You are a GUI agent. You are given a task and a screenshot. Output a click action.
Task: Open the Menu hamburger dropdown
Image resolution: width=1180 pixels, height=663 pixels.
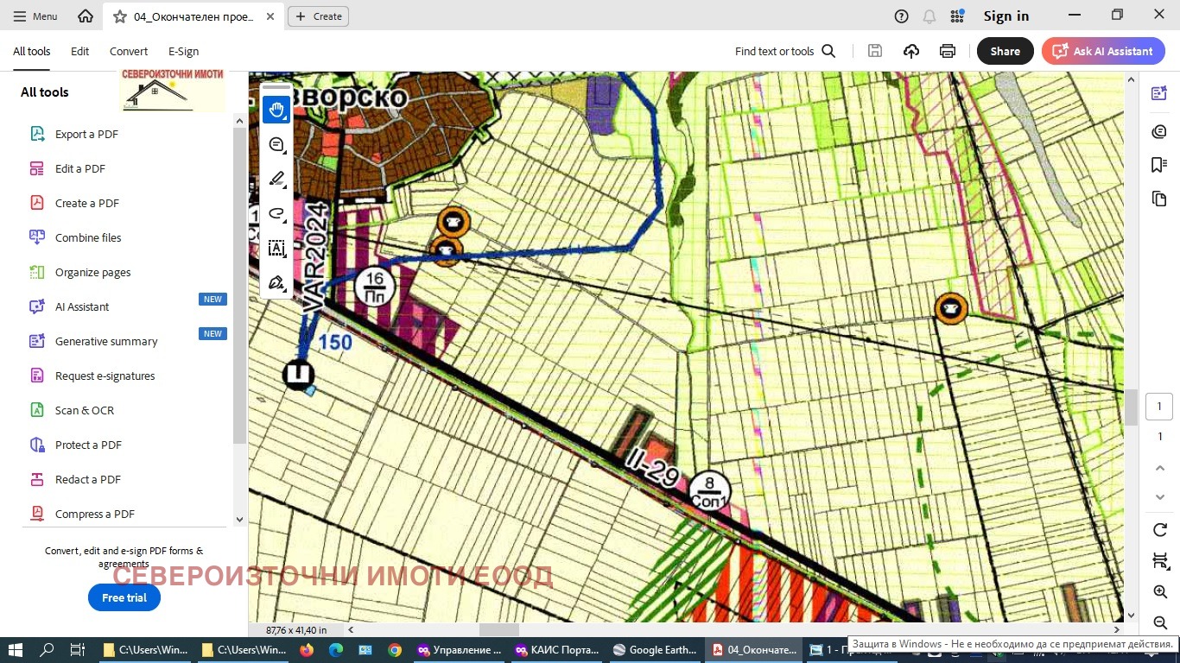pyautogui.click(x=35, y=16)
